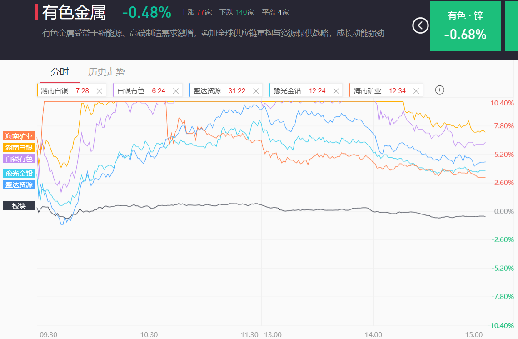Toggle 盛达资源 line legend label
The image size is (518, 339).
tap(19, 184)
